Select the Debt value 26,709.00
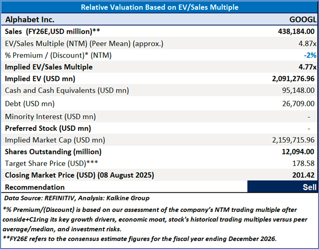Image resolution: width=319 pixels, height=249 pixels. (x=296, y=104)
